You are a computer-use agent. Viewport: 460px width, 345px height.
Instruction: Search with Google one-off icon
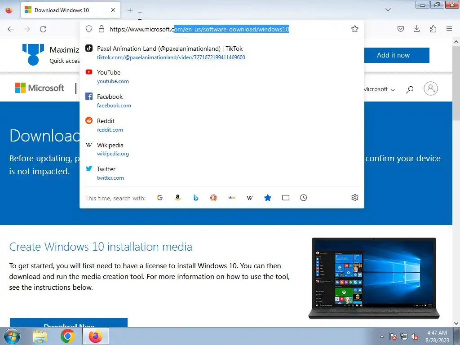coord(160,198)
